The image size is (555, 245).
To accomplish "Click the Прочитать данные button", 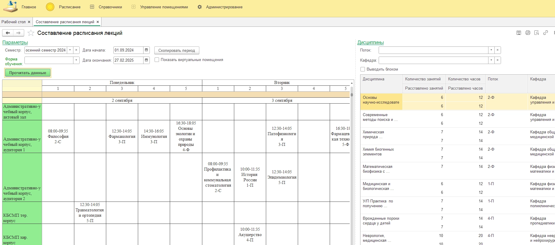I will click(28, 73).
